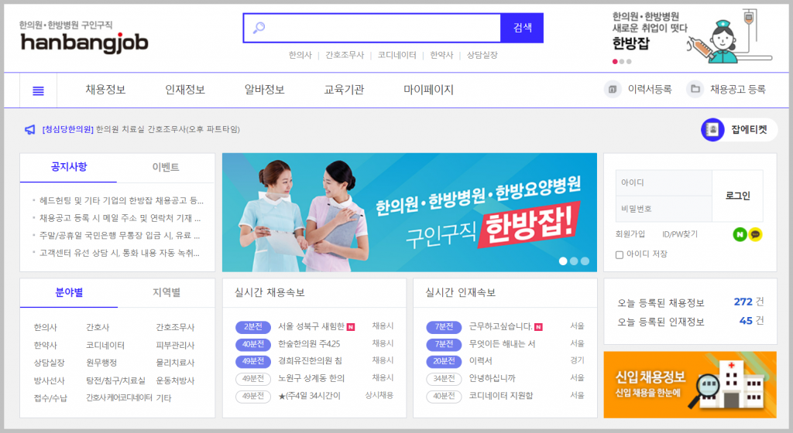Open 인재정보 menu
793x433 pixels.
click(x=185, y=90)
